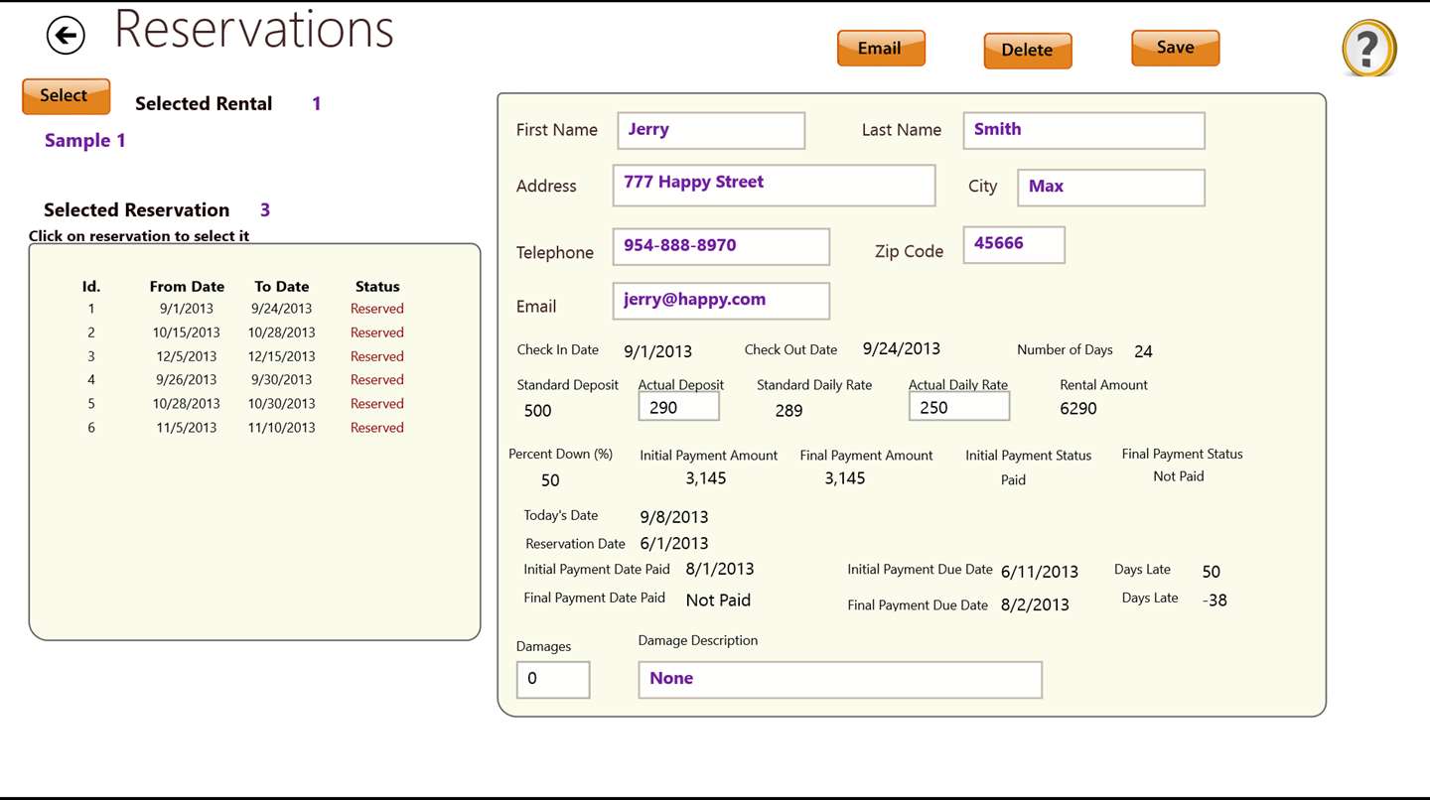Edit the First Name field containing Jerry
The height and width of the screenshot is (800, 1430).
click(711, 130)
